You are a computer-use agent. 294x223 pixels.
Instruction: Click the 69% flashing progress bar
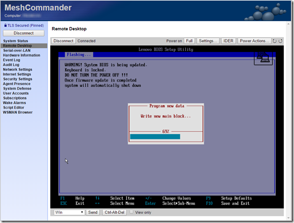point(166,137)
